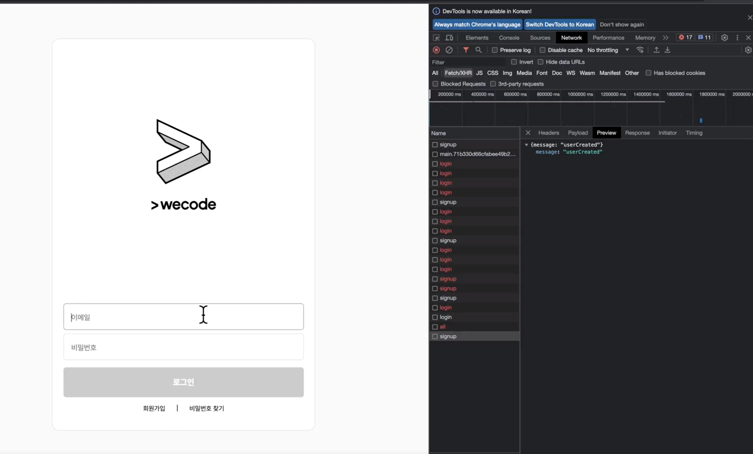Click Don't show again button
The width and height of the screenshot is (753, 454).
click(x=621, y=25)
